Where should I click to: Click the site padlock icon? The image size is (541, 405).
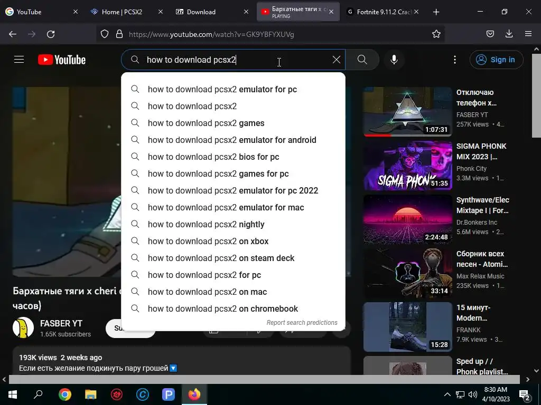pos(119,34)
